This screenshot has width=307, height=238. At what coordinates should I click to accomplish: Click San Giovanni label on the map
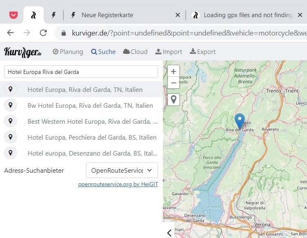[270, 234]
